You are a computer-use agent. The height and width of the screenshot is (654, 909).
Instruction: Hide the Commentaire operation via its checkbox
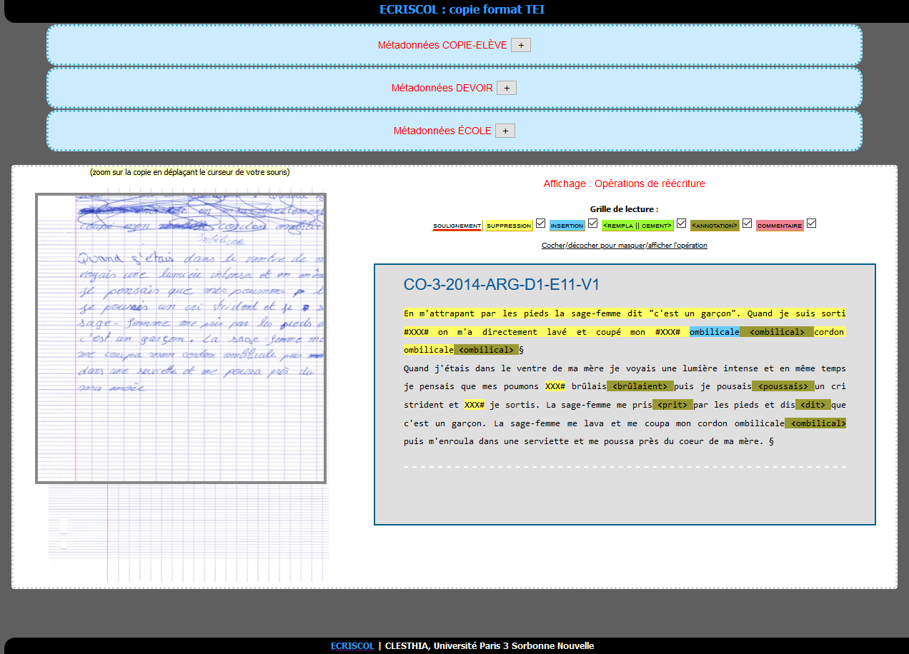click(812, 223)
